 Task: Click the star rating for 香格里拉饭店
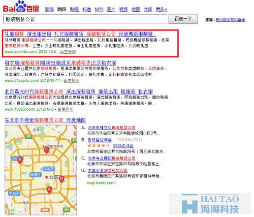(x=99, y=145)
